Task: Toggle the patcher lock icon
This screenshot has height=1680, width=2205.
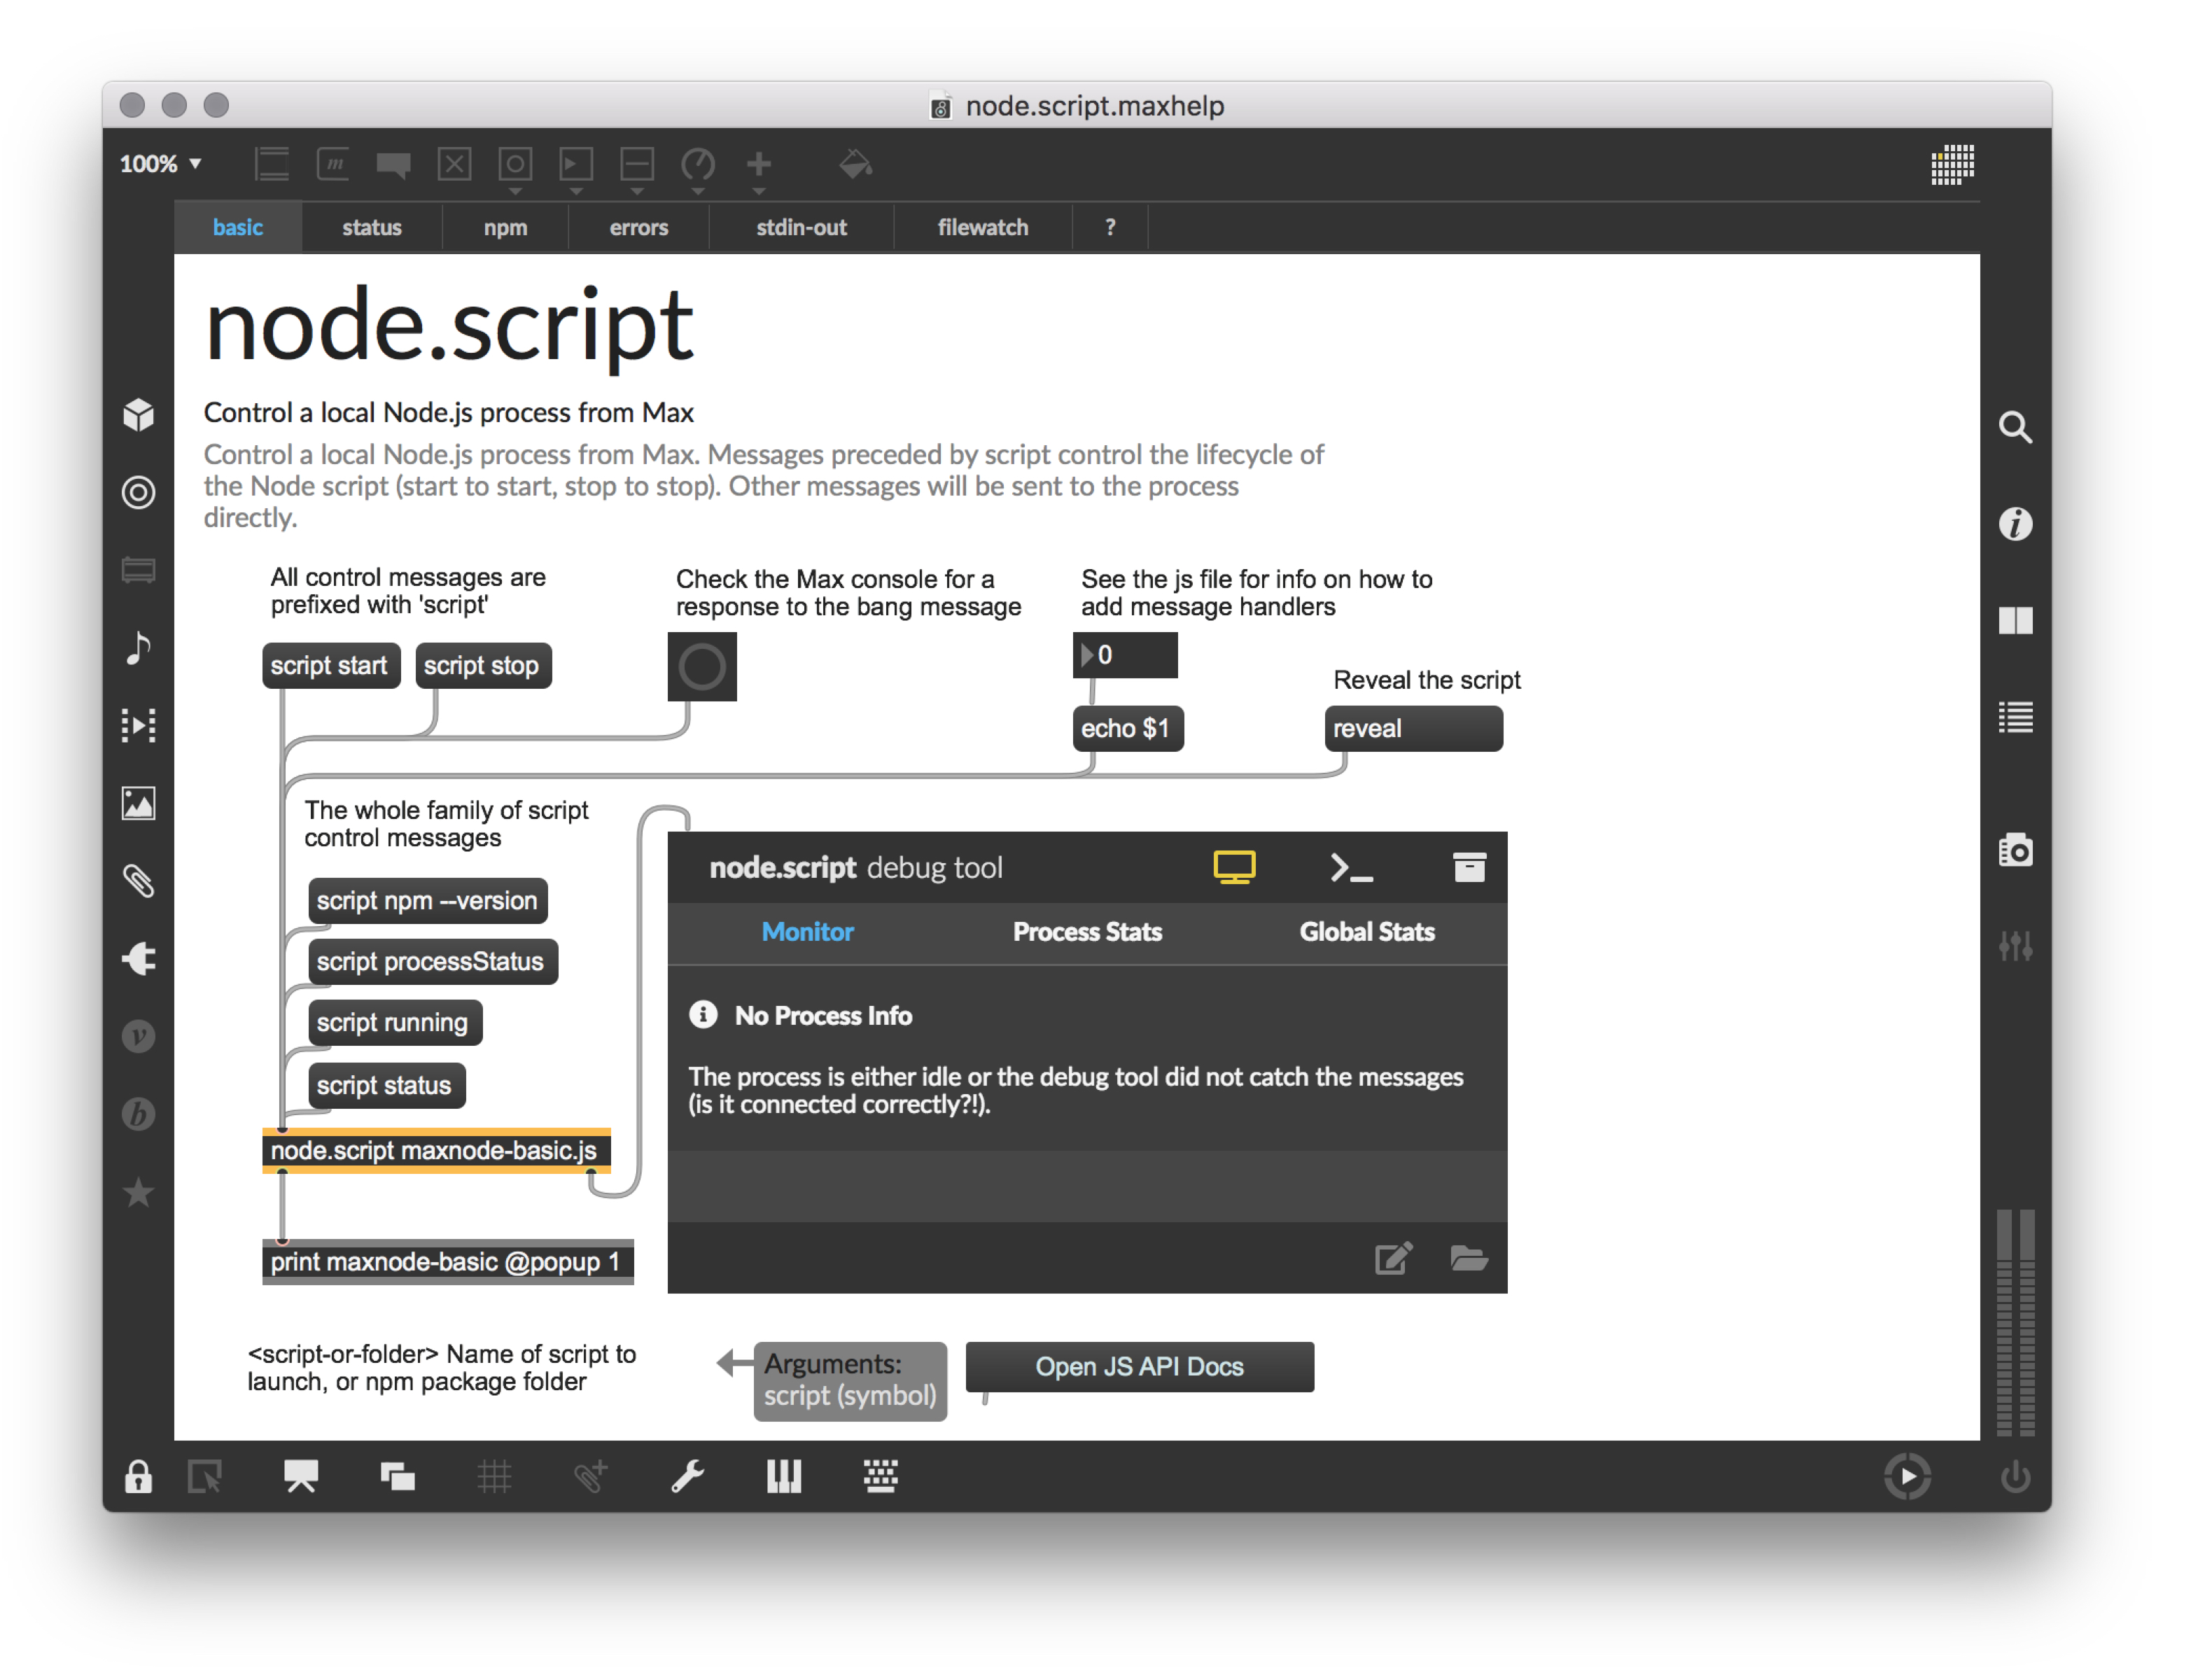Action: (138, 1476)
